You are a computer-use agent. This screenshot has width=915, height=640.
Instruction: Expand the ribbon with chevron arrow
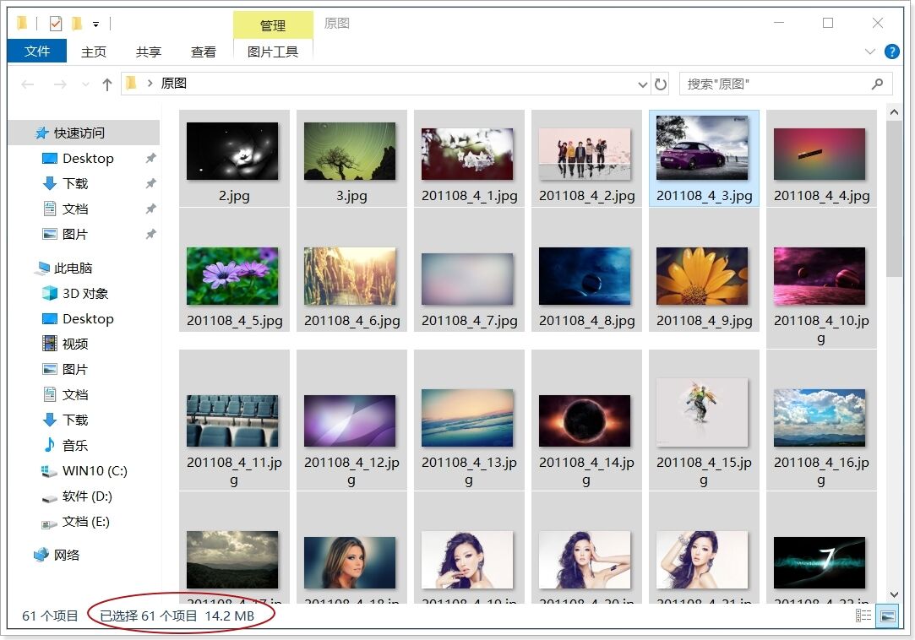tap(870, 52)
